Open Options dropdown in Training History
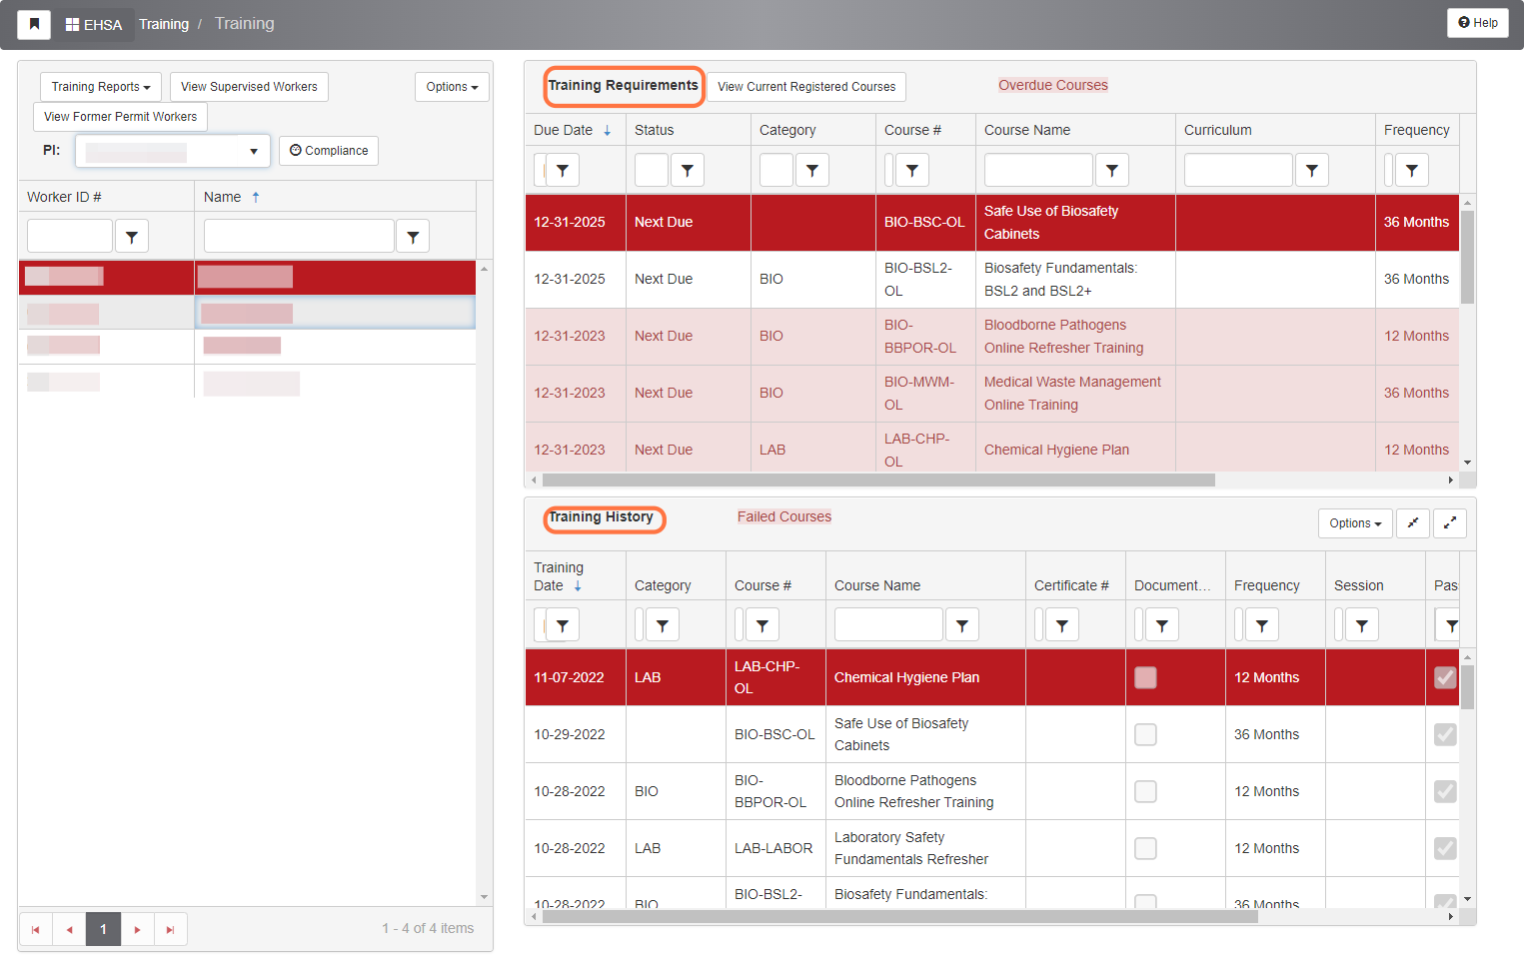This screenshot has width=1524, height=960. (1355, 523)
